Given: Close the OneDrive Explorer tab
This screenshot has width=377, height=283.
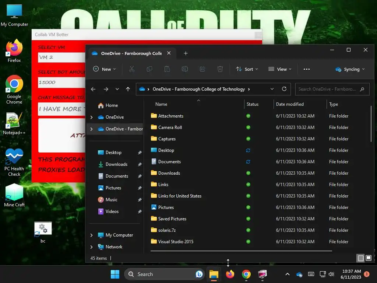Looking at the screenshot, I should pos(169,53).
